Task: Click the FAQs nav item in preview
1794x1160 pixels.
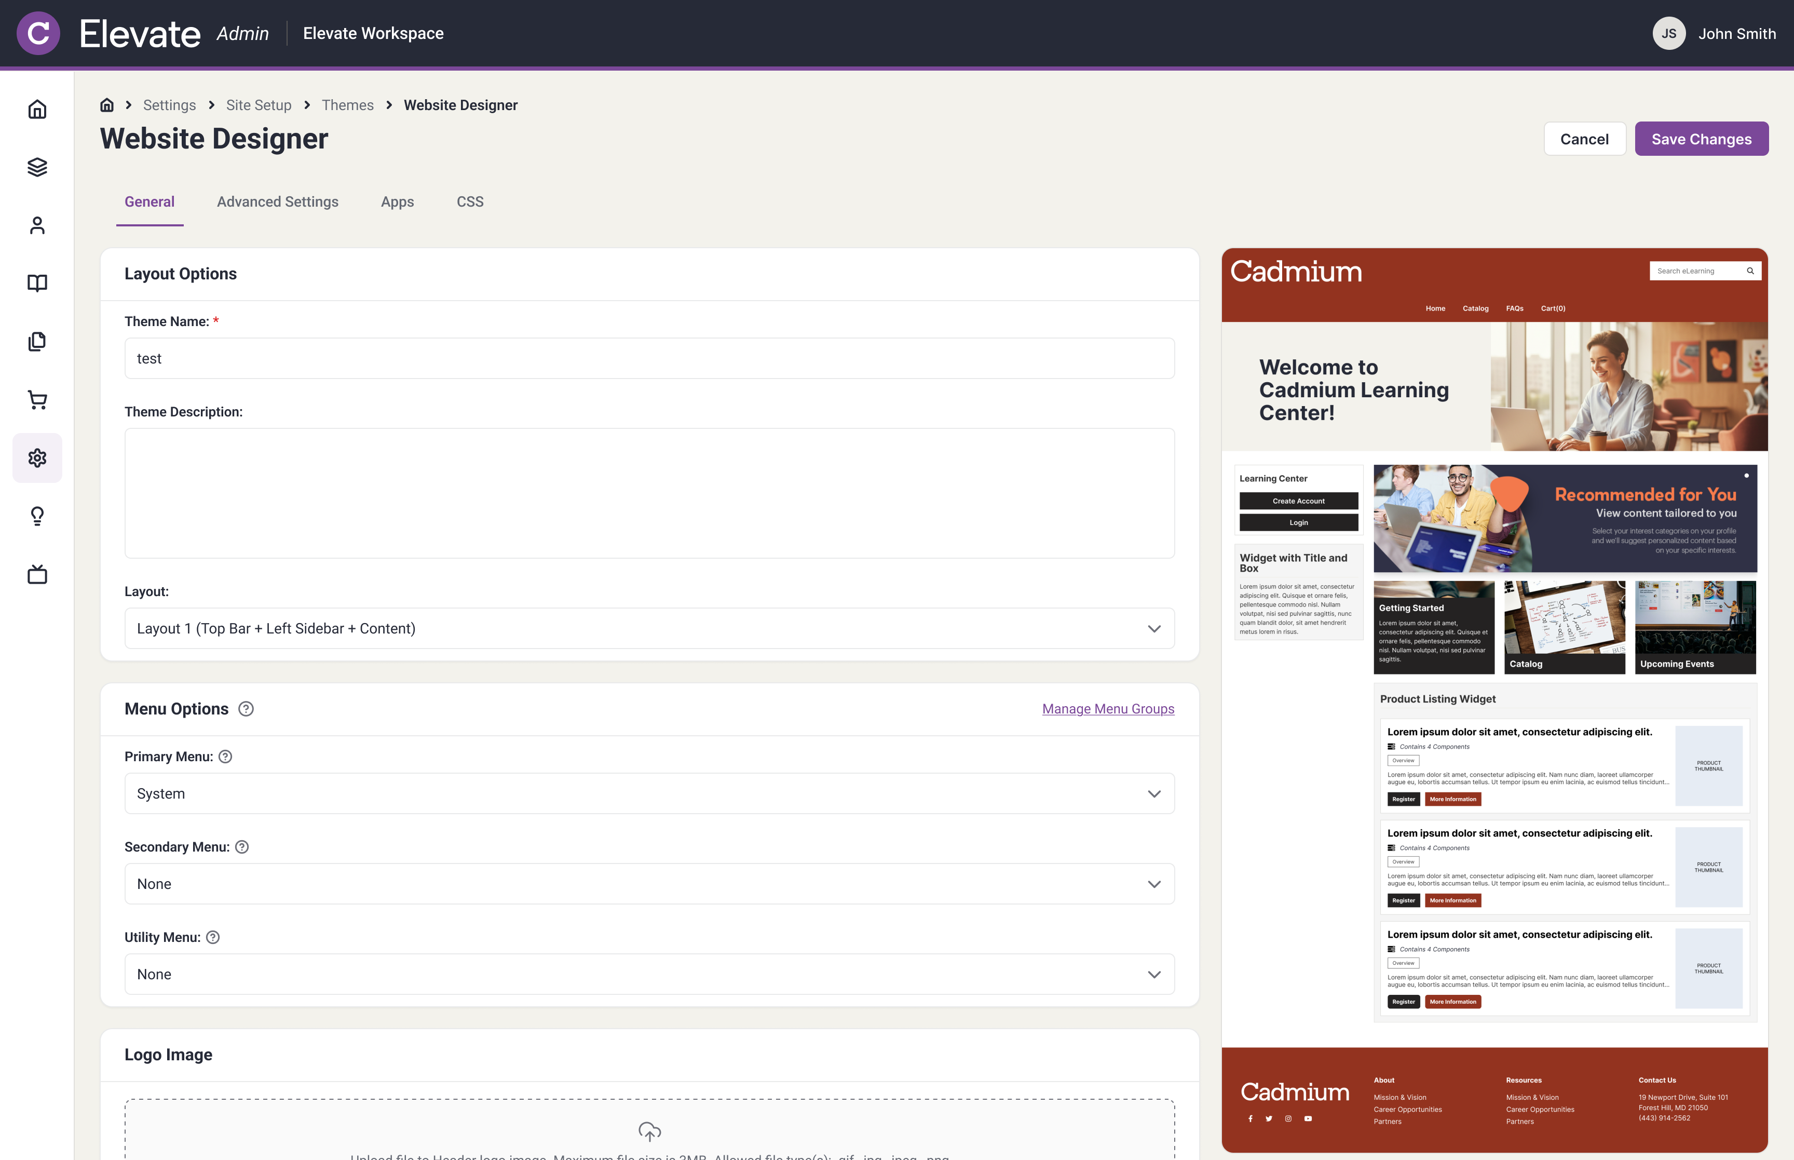Action: coord(1514,309)
